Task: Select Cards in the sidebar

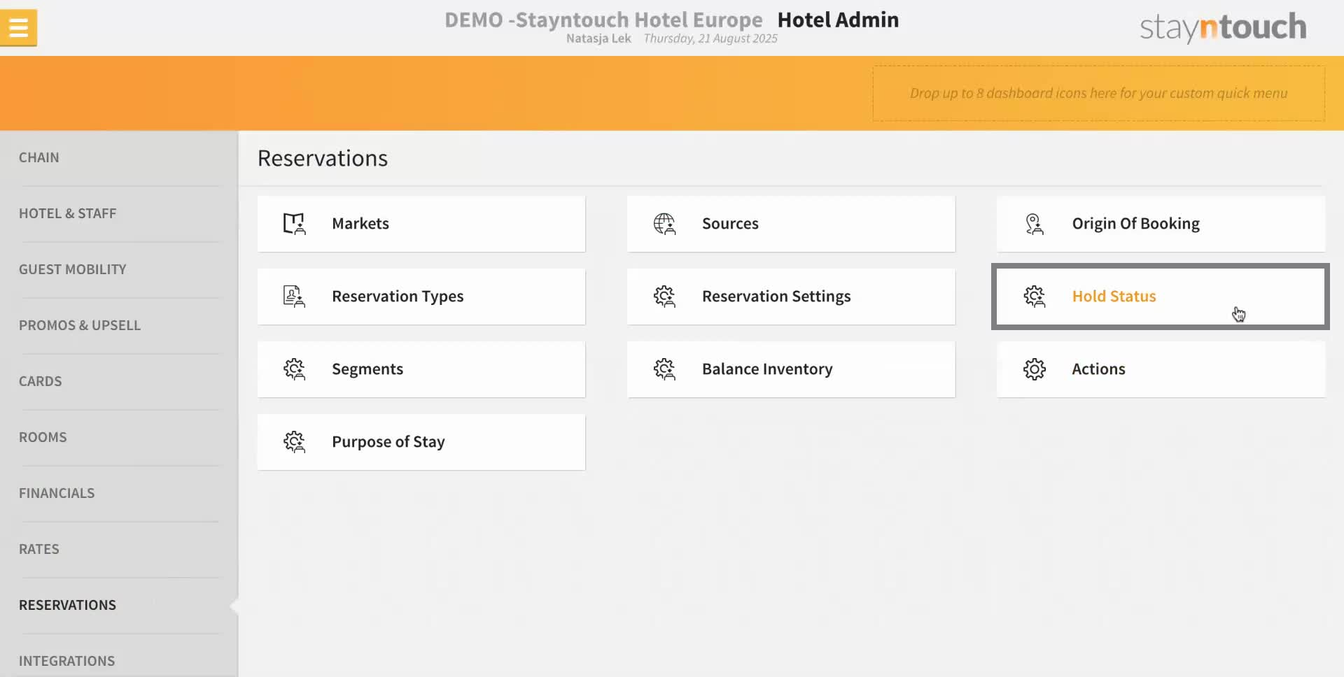Action: coord(119,382)
